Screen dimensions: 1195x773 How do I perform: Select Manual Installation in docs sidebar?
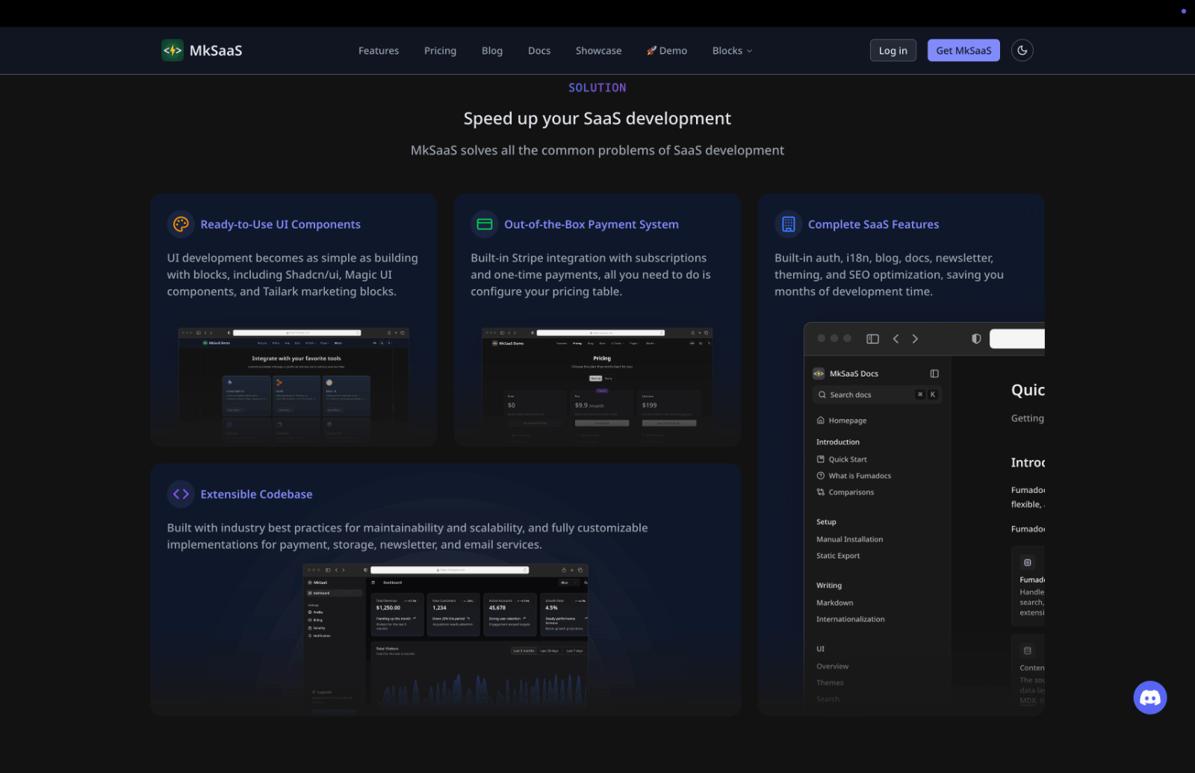point(849,539)
